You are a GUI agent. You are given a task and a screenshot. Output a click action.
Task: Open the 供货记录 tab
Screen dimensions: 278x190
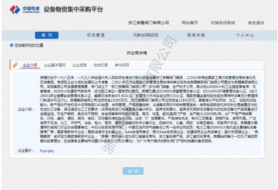(x=101, y=65)
